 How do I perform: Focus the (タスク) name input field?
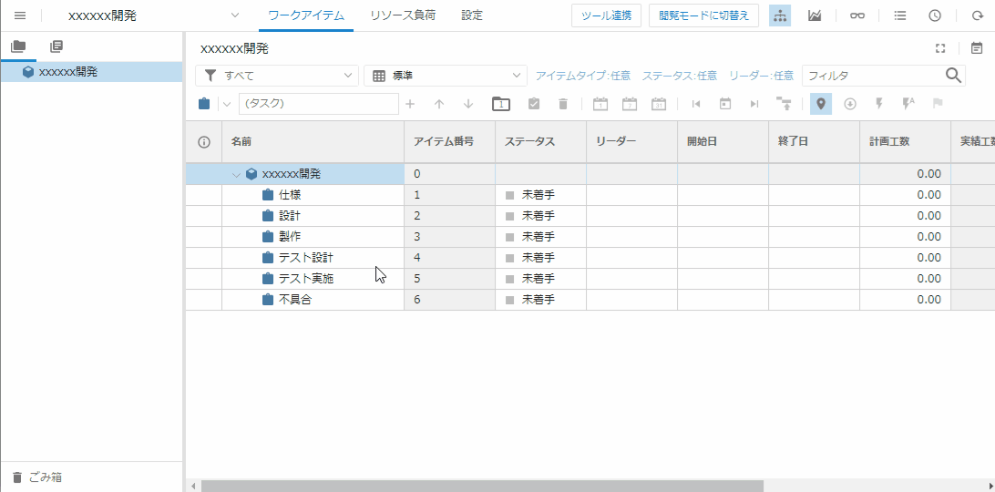coord(319,104)
